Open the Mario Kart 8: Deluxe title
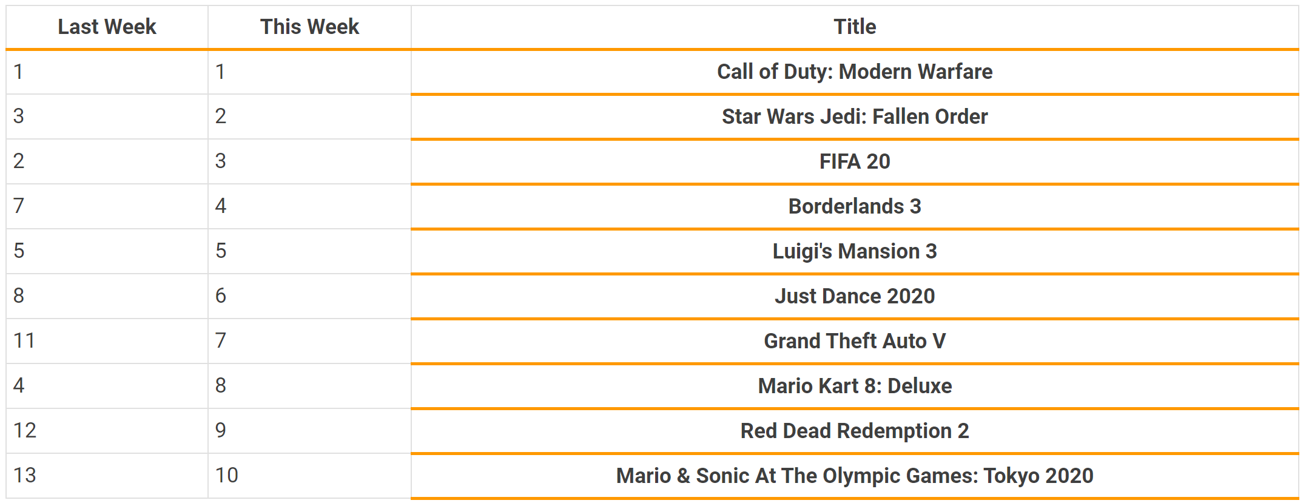The image size is (1306, 503). (x=855, y=386)
